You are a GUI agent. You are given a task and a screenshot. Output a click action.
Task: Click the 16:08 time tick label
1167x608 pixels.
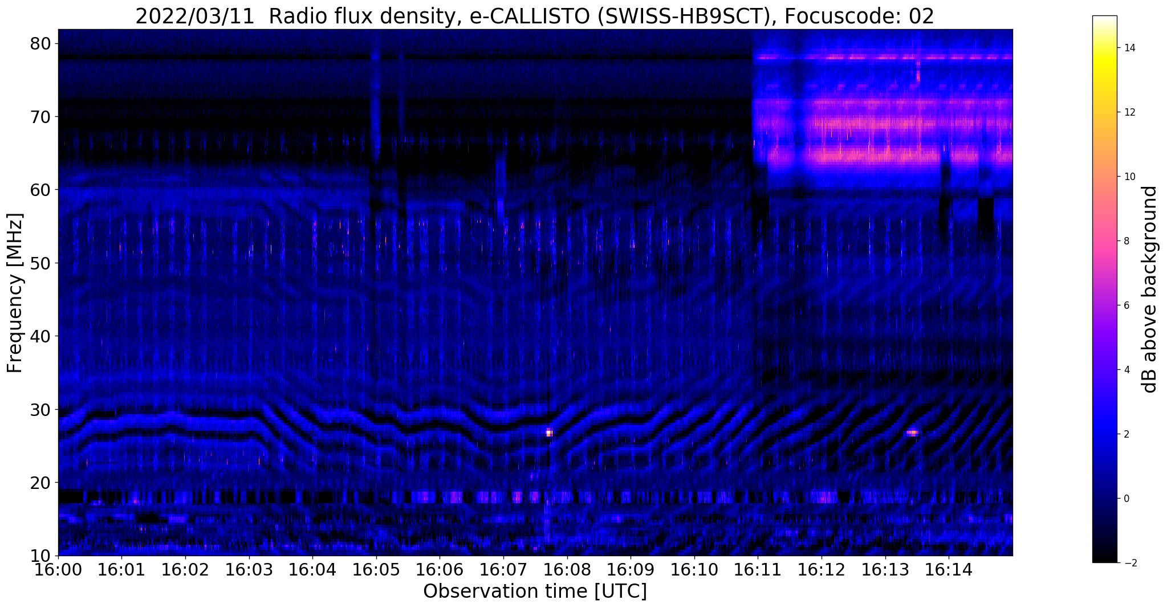567,569
